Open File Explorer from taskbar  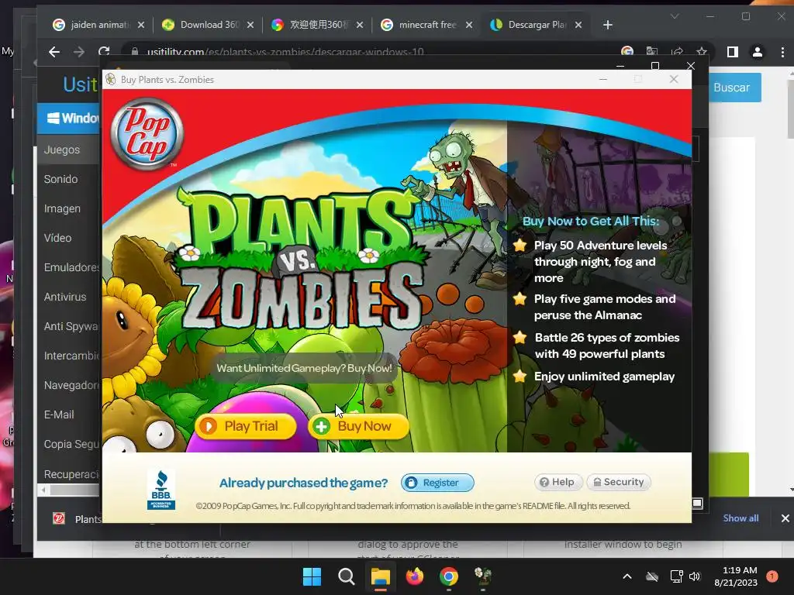[x=380, y=576]
